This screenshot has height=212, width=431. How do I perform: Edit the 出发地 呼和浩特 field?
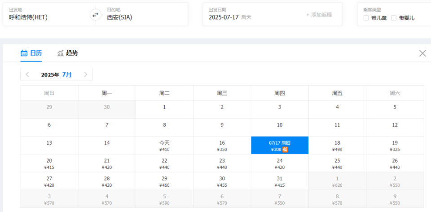coord(49,14)
